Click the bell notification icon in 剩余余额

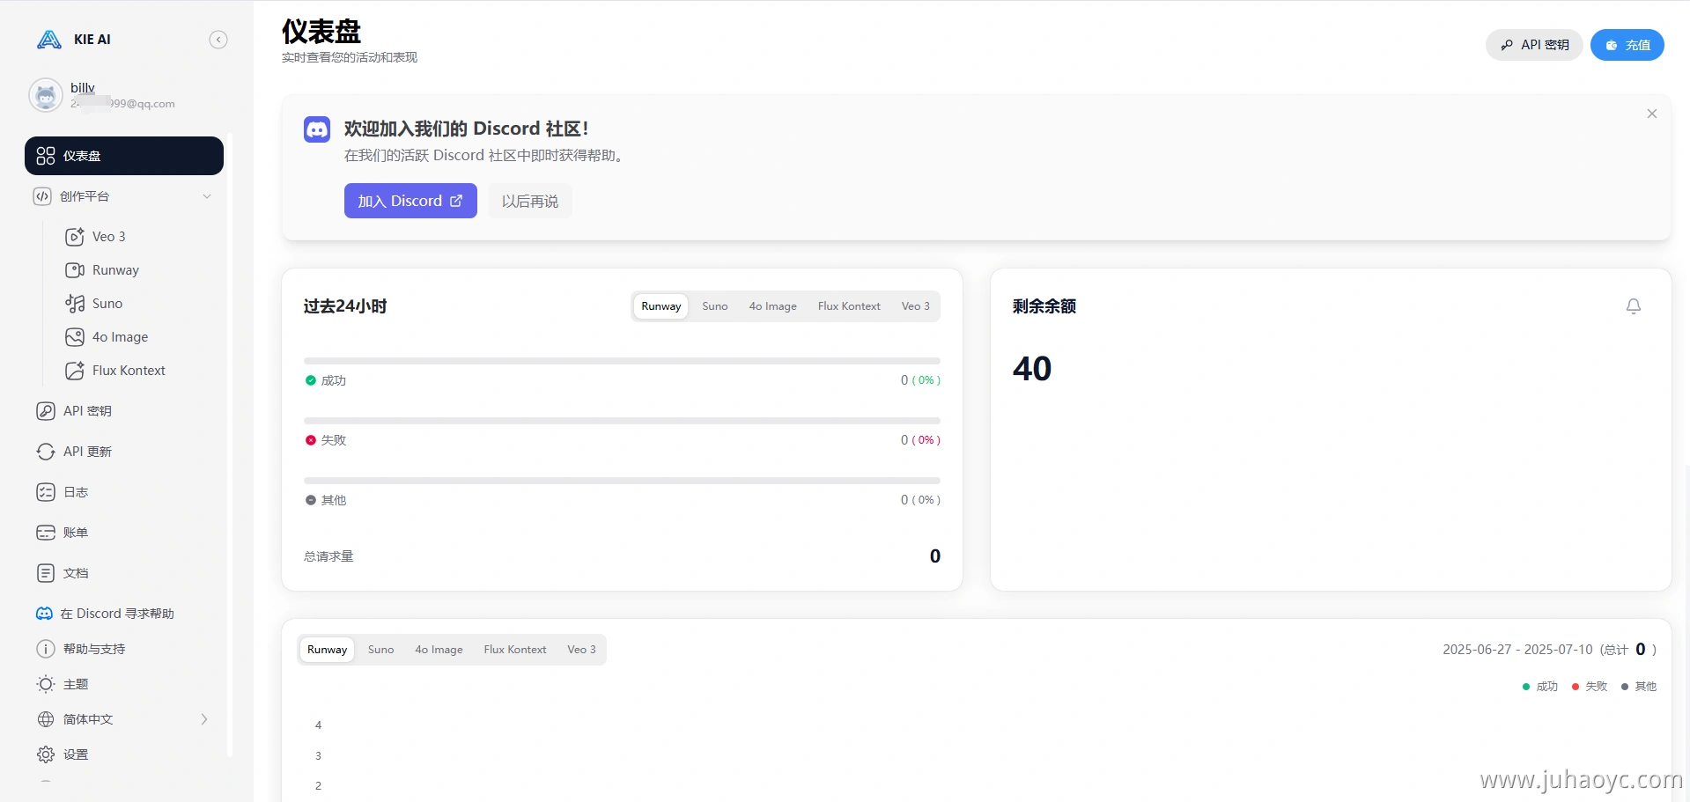[x=1634, y=306]
